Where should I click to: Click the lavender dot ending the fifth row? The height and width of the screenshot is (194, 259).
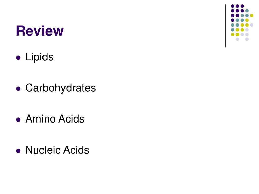[x=252, y=25]
